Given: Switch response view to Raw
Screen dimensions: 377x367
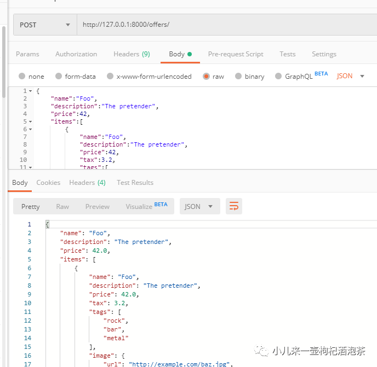Looking at the screenshot, I should (62, 206).
